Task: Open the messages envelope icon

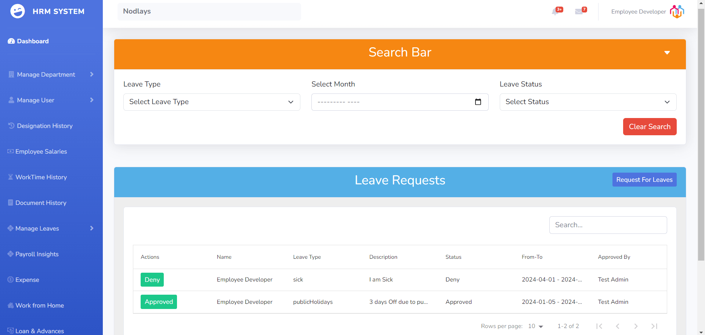Action: (x=579, y=12)
